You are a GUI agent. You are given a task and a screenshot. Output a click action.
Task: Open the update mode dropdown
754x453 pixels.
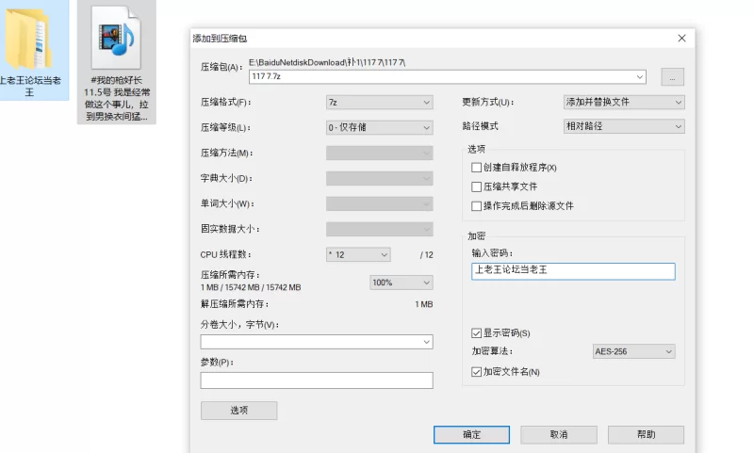click(x=624, y=102)
